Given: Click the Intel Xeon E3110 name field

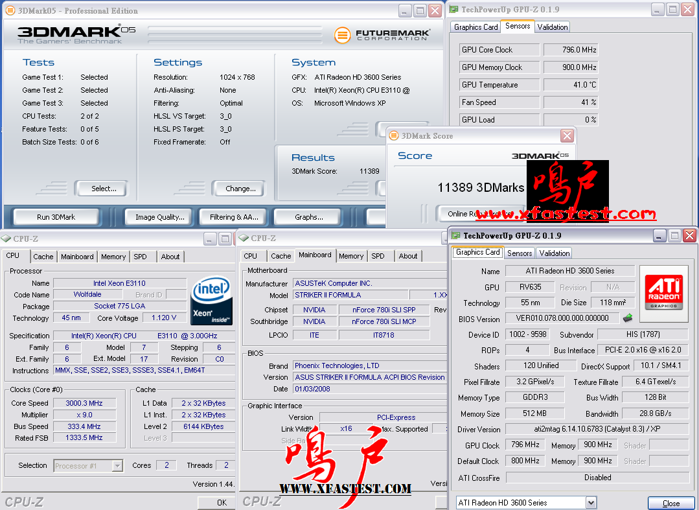Looking at the screenshot, I should pyautogui.click(x=119, y=283).
